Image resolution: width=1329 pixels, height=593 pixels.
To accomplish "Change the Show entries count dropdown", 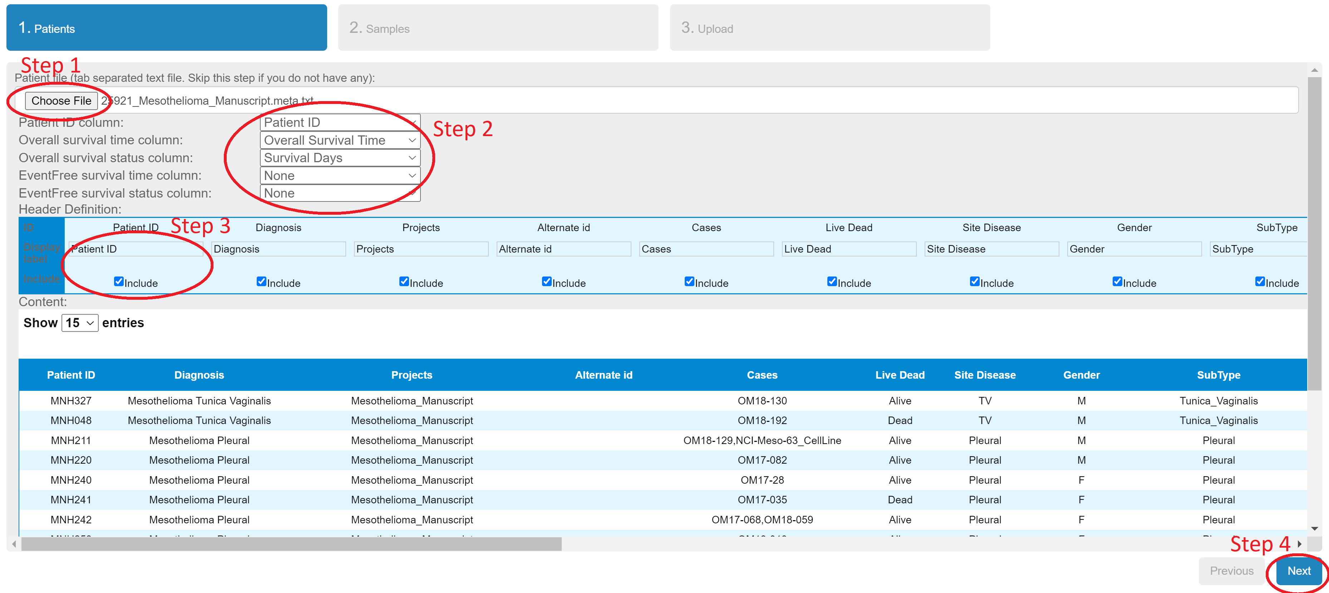I will [x=80, y=323].
